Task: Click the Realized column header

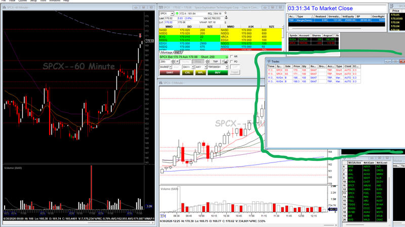Action: (320, 17)
